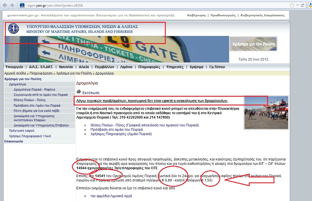Viewport: 312px width, 201px height.
Task: Click the Κυβέρνηση link in the top bar
Action: coord(196,15)
